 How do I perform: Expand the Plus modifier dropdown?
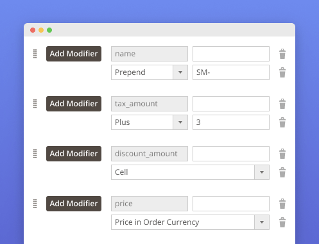coord(150,122)
